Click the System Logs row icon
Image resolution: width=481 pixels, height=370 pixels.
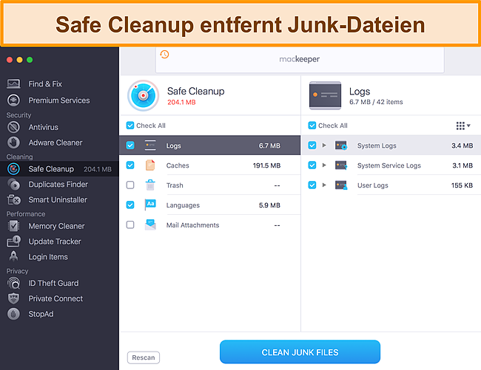pyautogui.click(x=341, y=145)
